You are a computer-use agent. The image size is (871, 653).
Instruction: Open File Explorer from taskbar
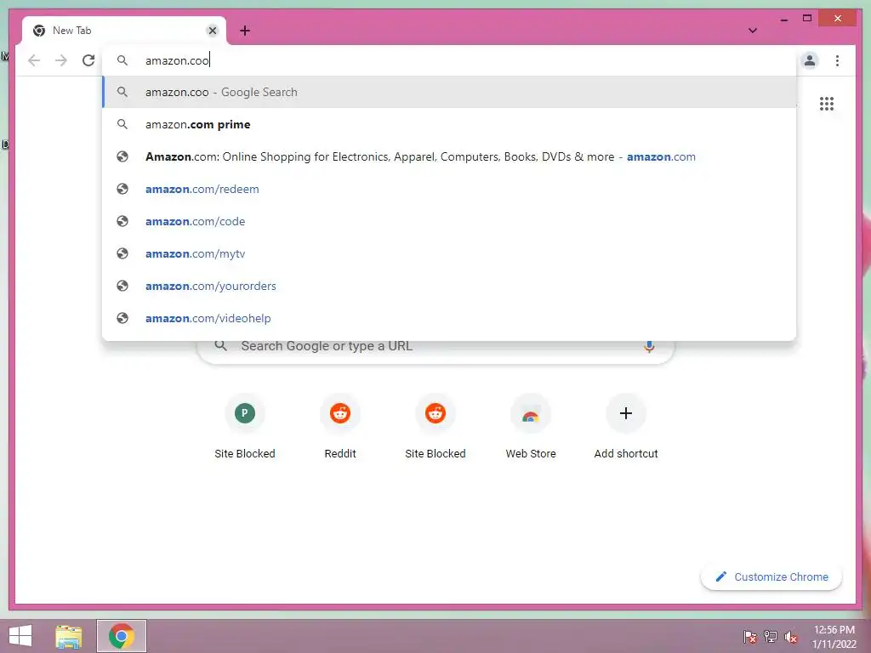coord(69,636)
